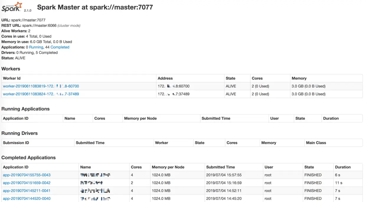Click the Running Drivers heading

point(19,133)
